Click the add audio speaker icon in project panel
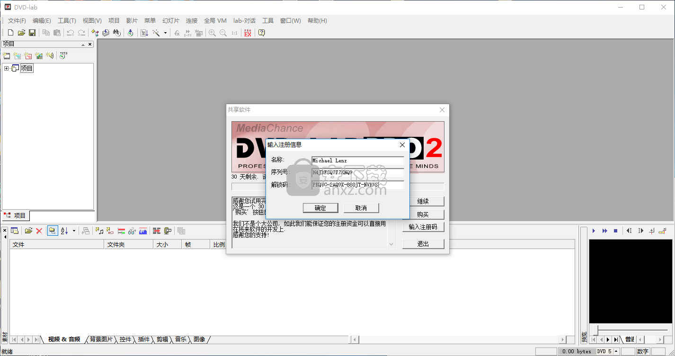 tap(50, 55)
